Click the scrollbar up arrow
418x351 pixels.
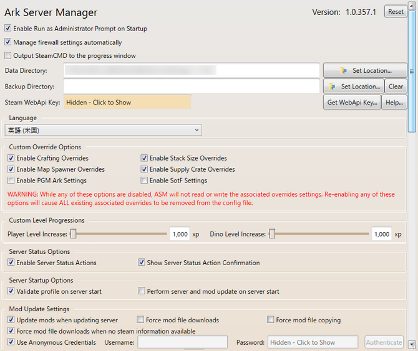pos(412,6)
